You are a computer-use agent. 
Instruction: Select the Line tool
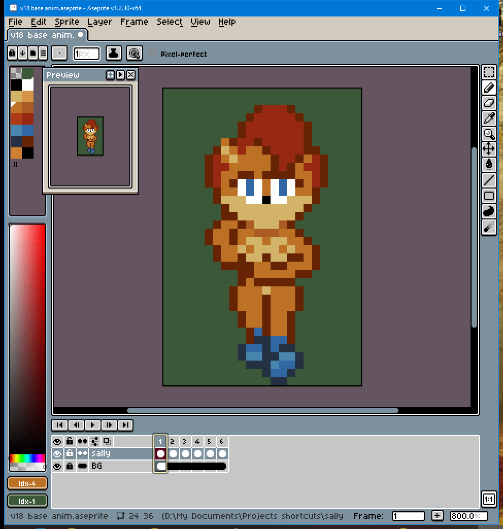pyautogui.click(x=489, y=180)
